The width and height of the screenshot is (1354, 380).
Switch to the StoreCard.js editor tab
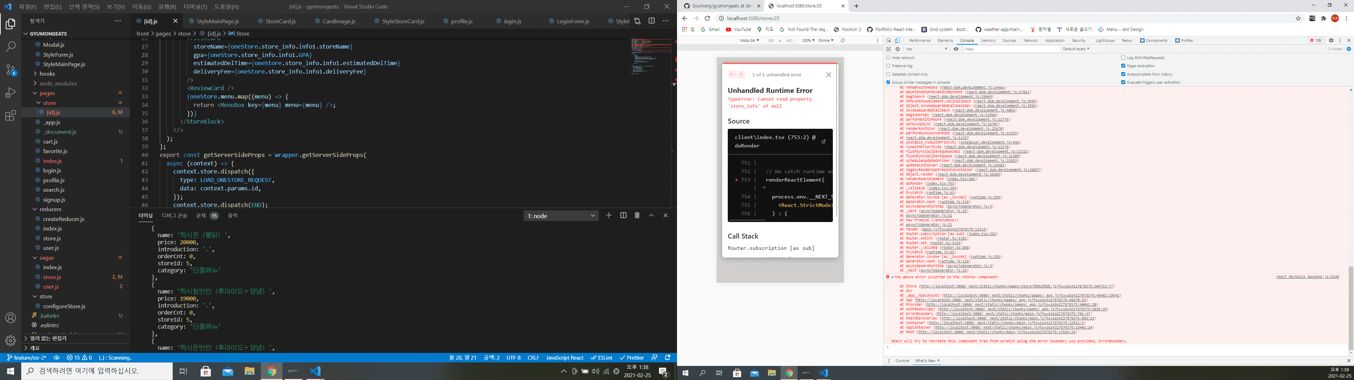tap(281, 21)
